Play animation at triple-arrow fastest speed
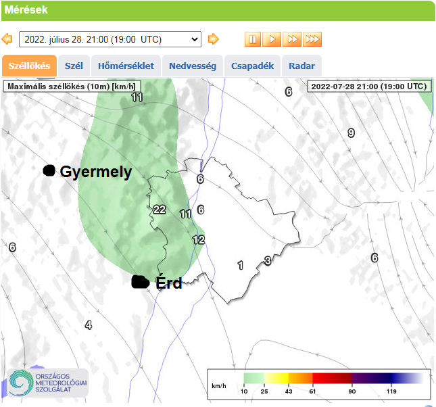 (312, 39)
